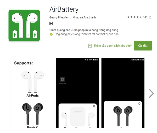157x133 pixels.
Task: Click the compatibility text Ứng dụng này tương thích
Action: tap(87, 34)
